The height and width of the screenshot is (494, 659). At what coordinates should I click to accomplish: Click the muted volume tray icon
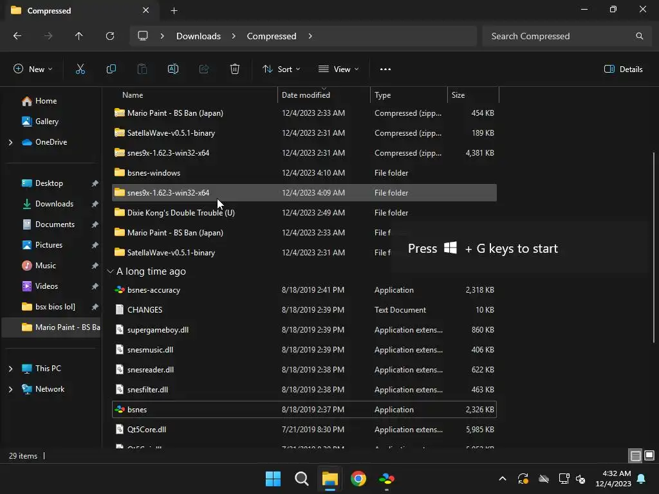[581, 479]
